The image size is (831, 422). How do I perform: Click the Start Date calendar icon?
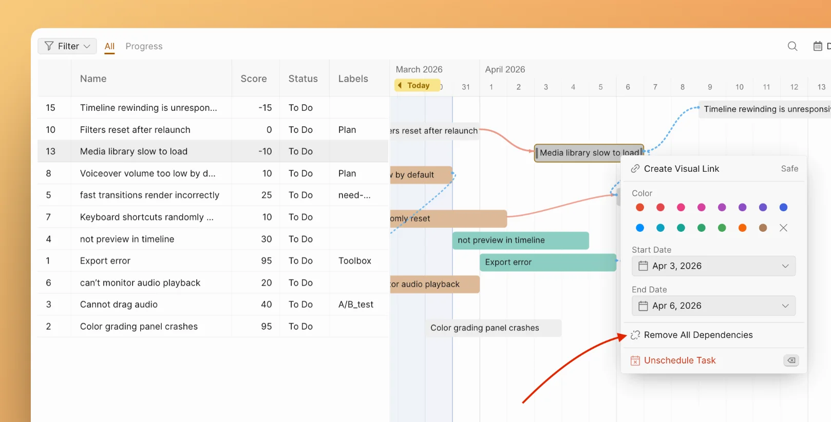point(643,266)
